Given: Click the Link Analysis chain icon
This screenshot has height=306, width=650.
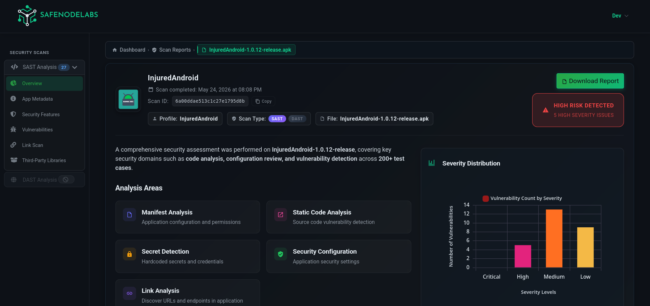Looking at the screenshot, I should (129, 293).
